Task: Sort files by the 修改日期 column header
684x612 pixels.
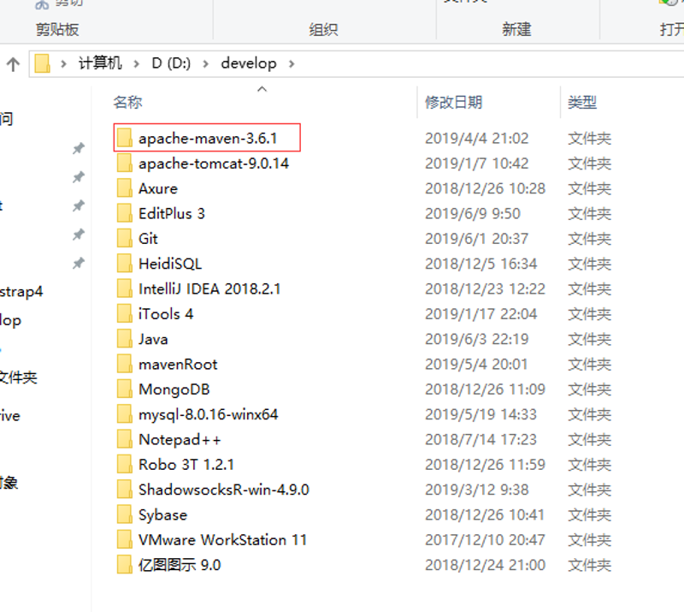Action: point(454,102)
